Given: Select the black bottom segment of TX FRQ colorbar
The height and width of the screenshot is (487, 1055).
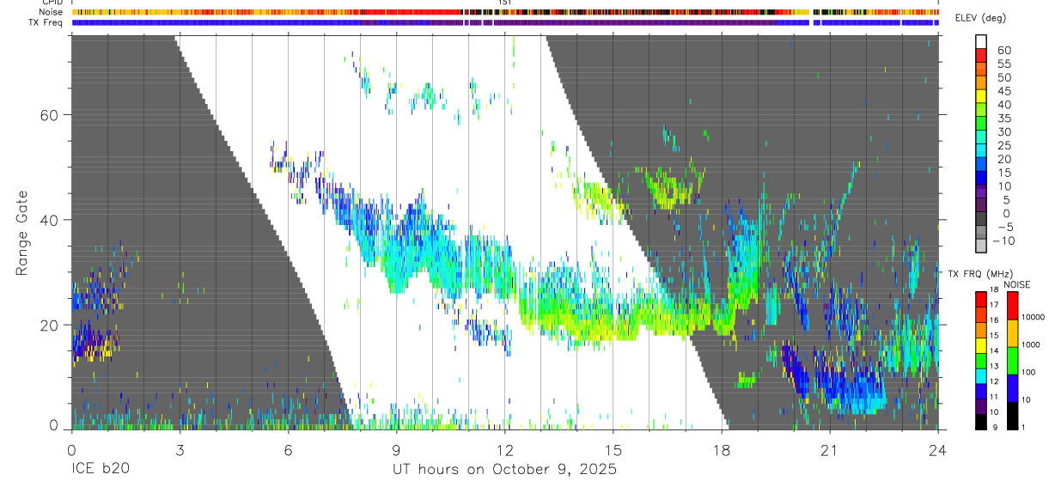Looking at the screenshot, I should pyautogui.click(x=981, y=421).
